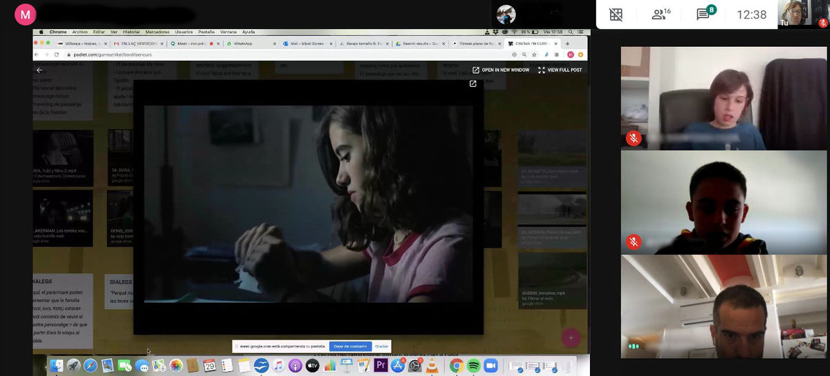Open Zoom from the Dock
Viewport: 830px width, 376px height.
click(490, 366)
